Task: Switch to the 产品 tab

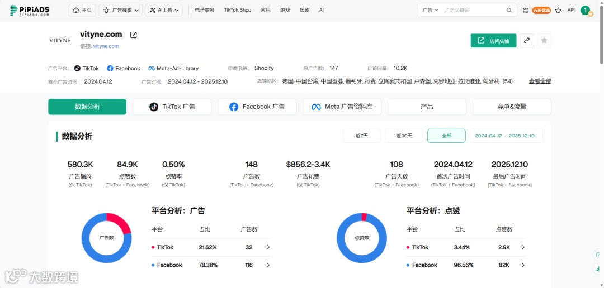Action: [427, 107]
